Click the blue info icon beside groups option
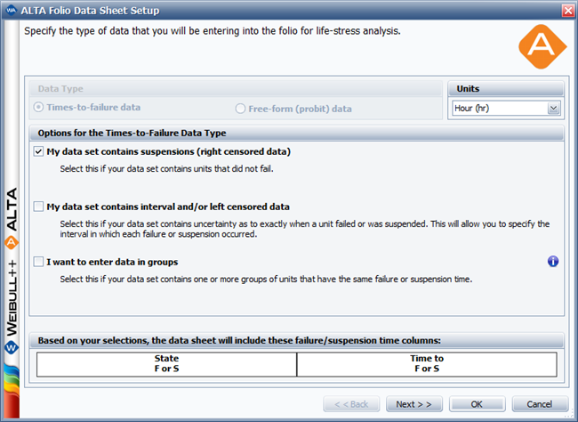Viewport: 578px width, 422px height. (552, 262)
